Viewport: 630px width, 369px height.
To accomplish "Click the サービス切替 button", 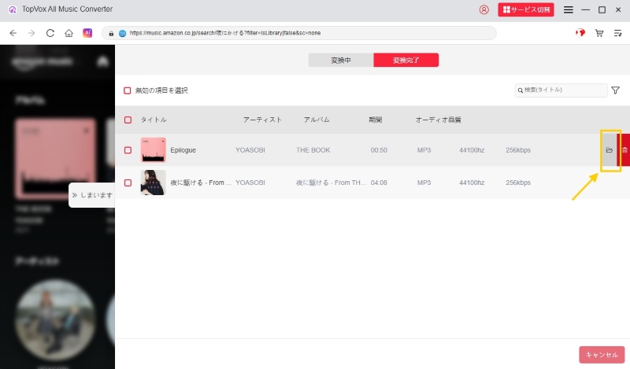I will (526, 9).
